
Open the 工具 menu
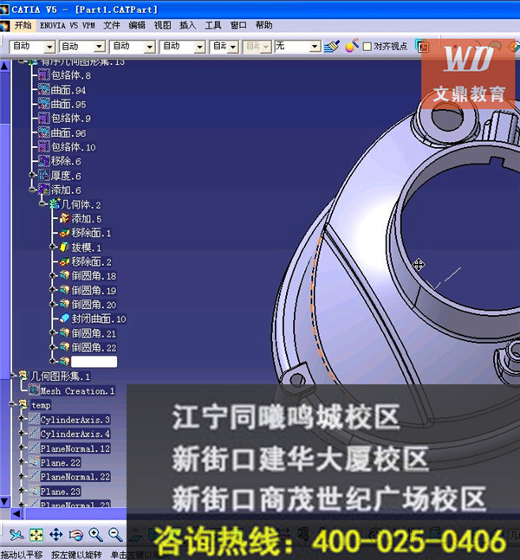(x=213, y=25)
